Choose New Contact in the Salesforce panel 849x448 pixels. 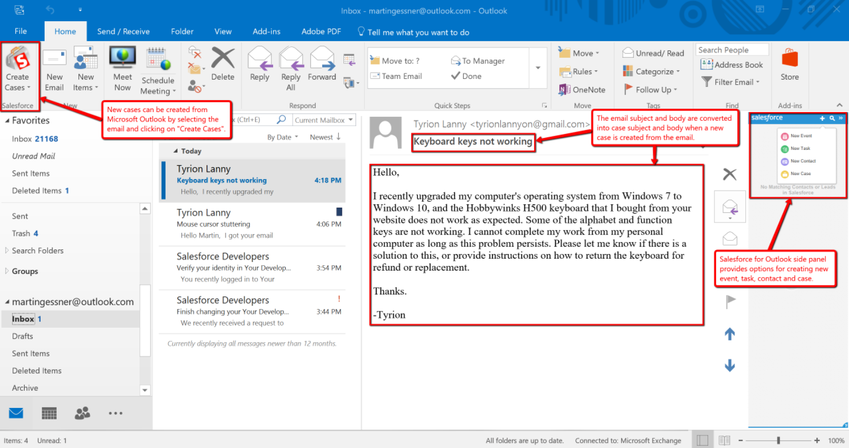pos(798,161)
